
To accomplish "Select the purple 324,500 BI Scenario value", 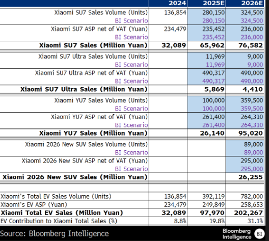I will 252,21.
